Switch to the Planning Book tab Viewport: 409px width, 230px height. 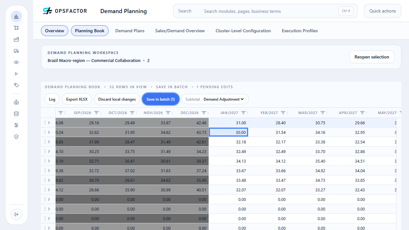(x=90, y=31)
